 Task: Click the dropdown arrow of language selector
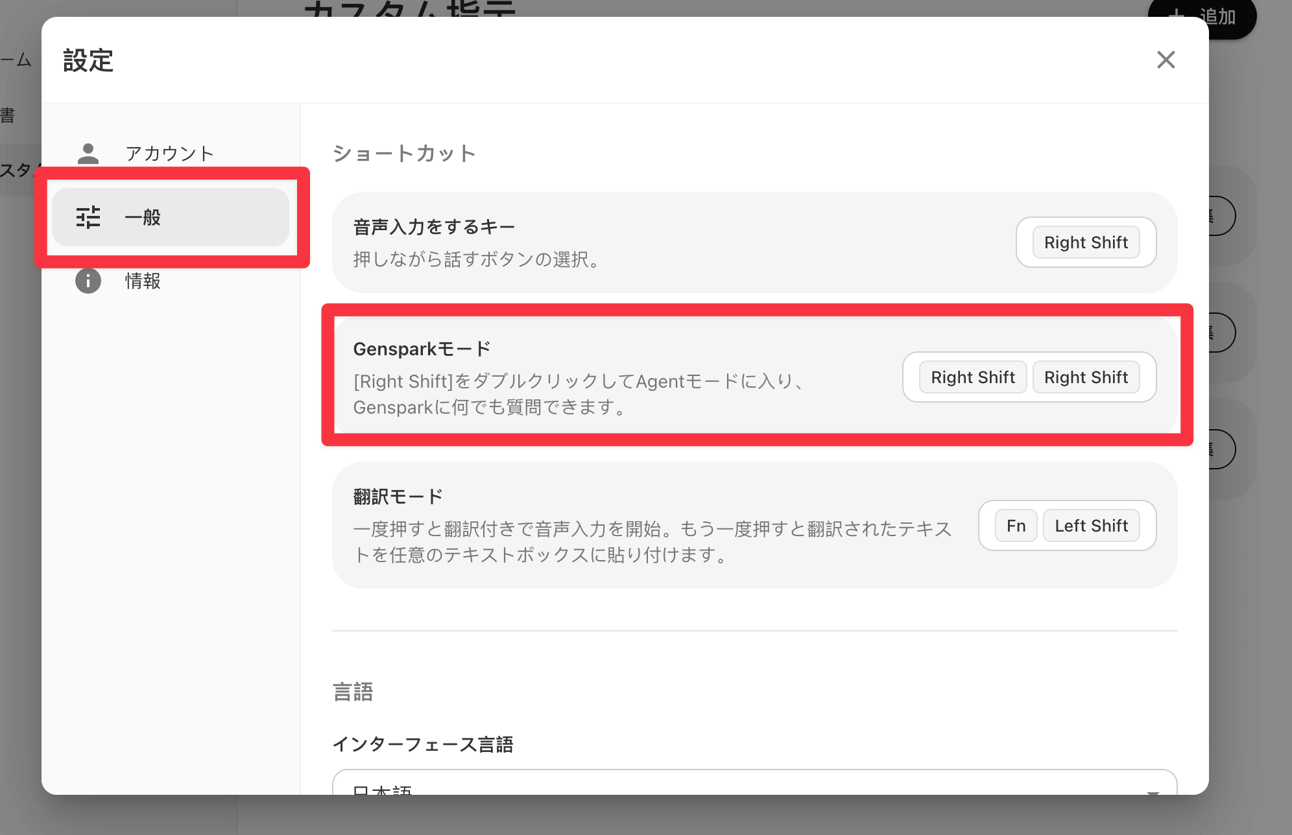tap(1153, 792)
